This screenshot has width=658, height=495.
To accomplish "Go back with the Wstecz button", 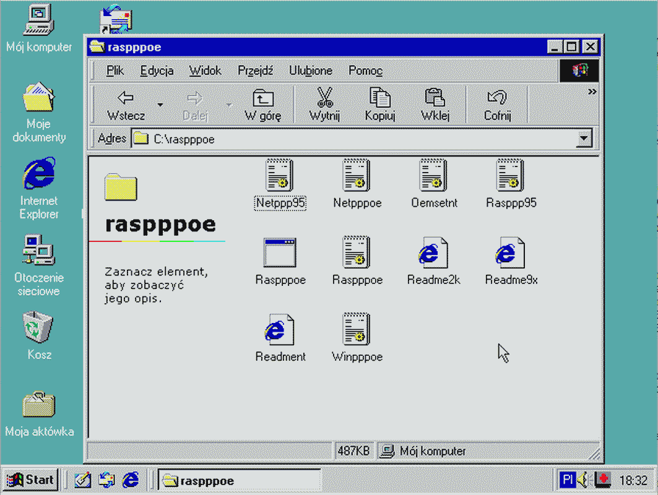I will 126,105.
